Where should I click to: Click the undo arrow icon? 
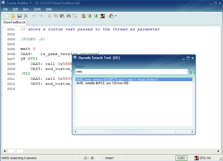click(34, 16)
